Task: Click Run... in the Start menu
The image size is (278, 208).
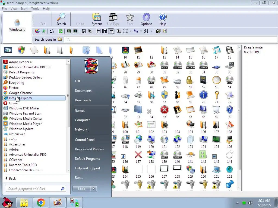Action: pyautogui.click(x=79, y=178)
